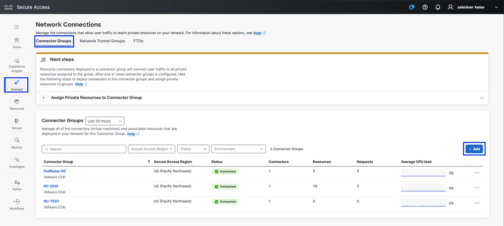This screenshot has width=504, height=226.
Task: Click RC-ESXI CPU load bar
Action: coord(423,188)
